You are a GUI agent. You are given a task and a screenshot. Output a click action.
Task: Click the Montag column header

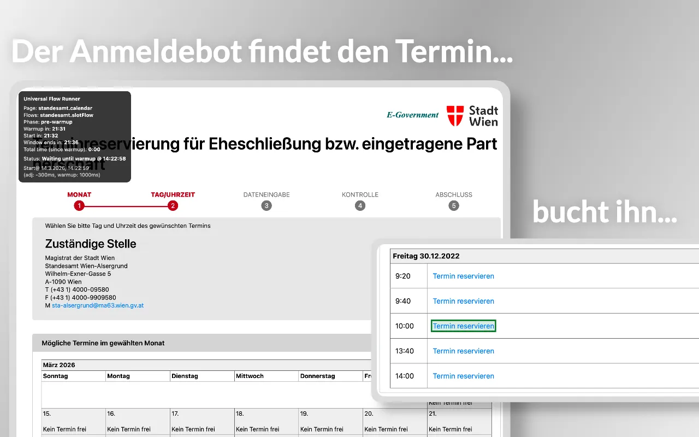click(x=138, y=376)
